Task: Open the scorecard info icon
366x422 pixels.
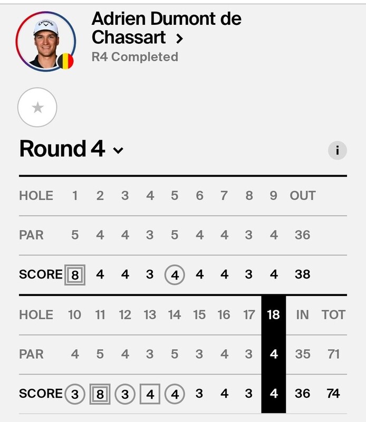Action: [337, 151]
